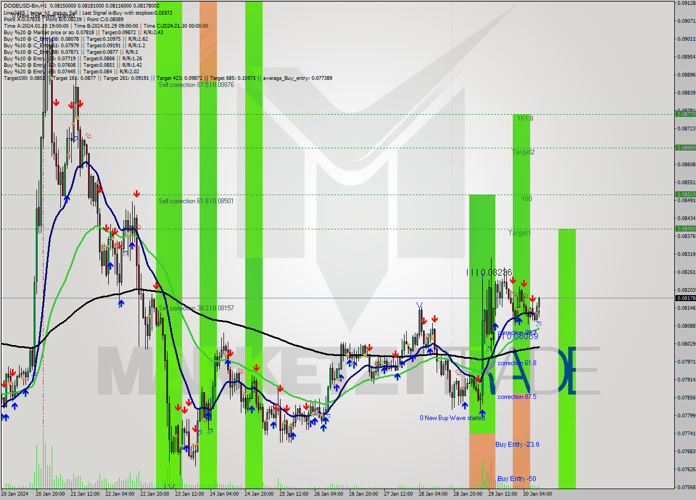This screenshot has height=500, width=696.
Task: Click the '28 Jan 20:00' time axis label
Action: [x=468, y=493]
